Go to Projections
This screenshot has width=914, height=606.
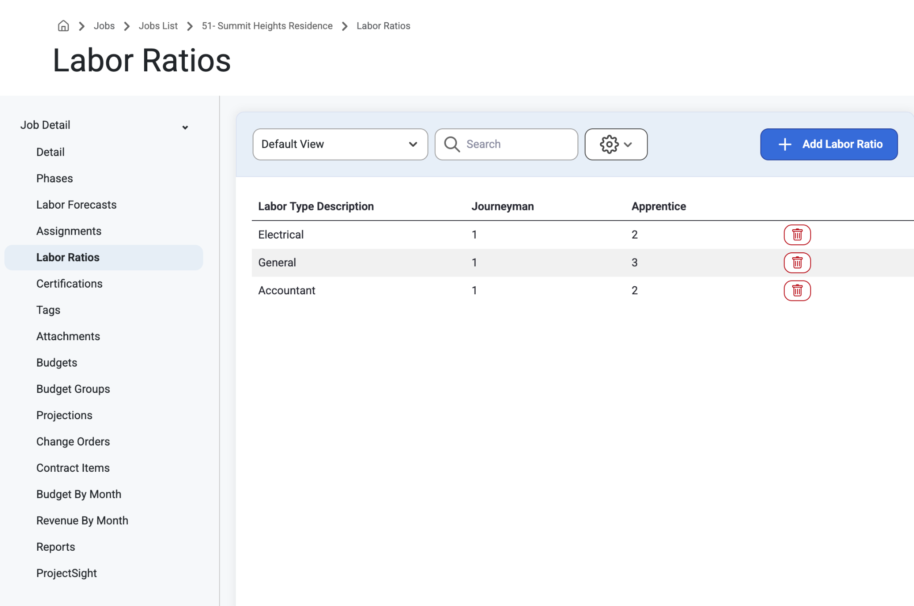click(x=64, y=415)
